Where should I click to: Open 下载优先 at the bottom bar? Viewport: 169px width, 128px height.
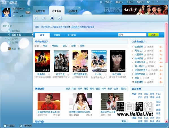pos(26,126)
